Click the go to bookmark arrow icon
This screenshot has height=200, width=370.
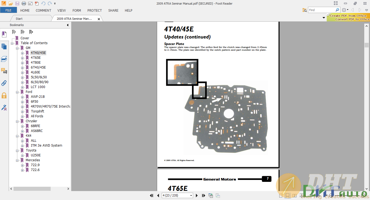[x=31, y=32]
